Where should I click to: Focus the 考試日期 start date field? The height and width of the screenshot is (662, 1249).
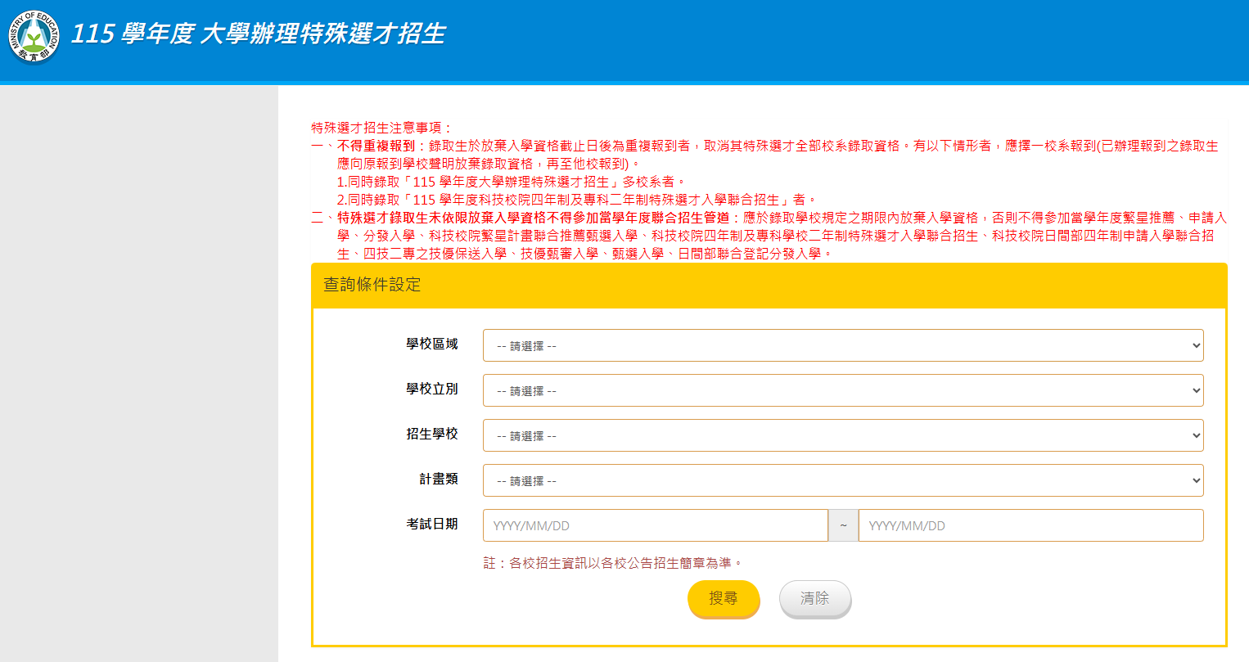click(655, 525)
